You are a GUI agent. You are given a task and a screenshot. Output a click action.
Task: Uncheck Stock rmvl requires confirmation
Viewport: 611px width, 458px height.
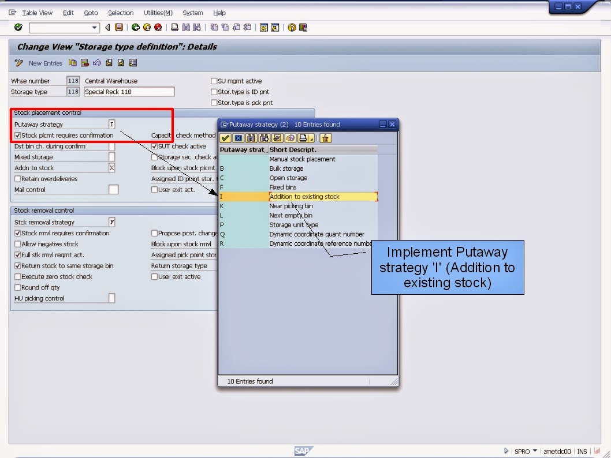[17, 233]
